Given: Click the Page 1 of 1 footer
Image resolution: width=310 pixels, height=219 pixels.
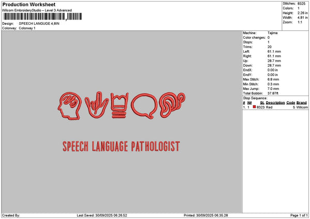Looking at the screenshot, I should [299, 215].
